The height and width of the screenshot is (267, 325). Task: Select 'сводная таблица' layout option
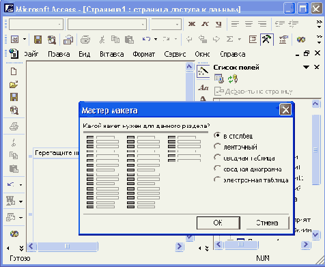click(x=217, y=158)
